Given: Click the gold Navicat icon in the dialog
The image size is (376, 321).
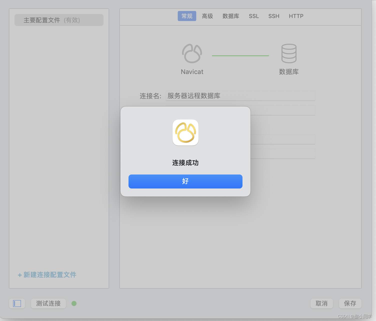Looking at the screenshot, I should [x=185, y=132].
